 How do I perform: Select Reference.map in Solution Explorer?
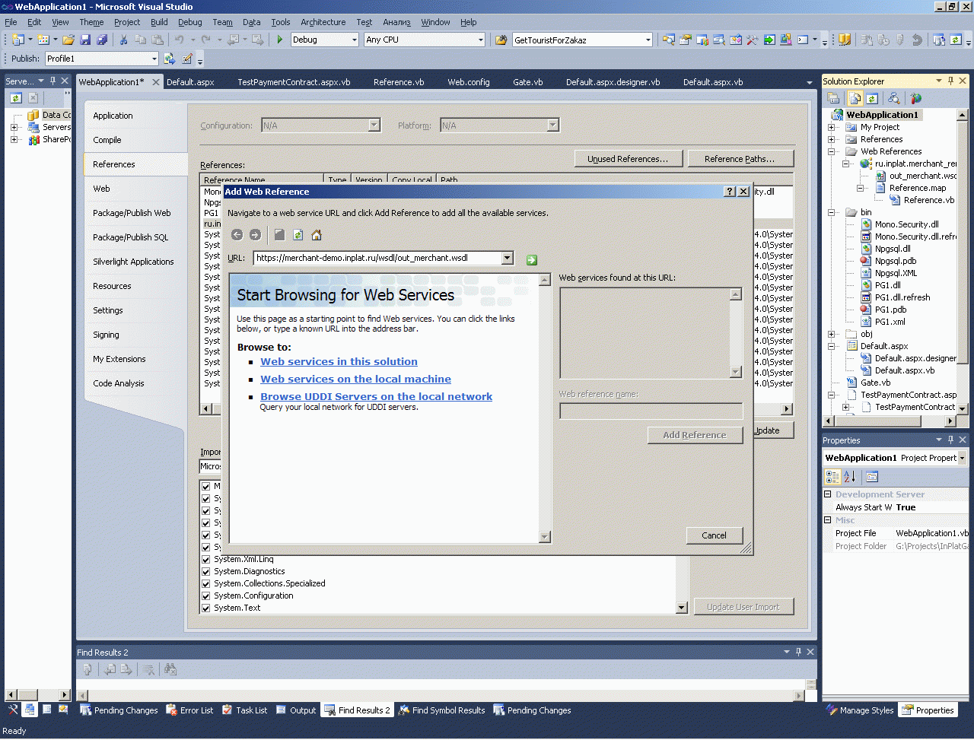(x=917, y=188)
